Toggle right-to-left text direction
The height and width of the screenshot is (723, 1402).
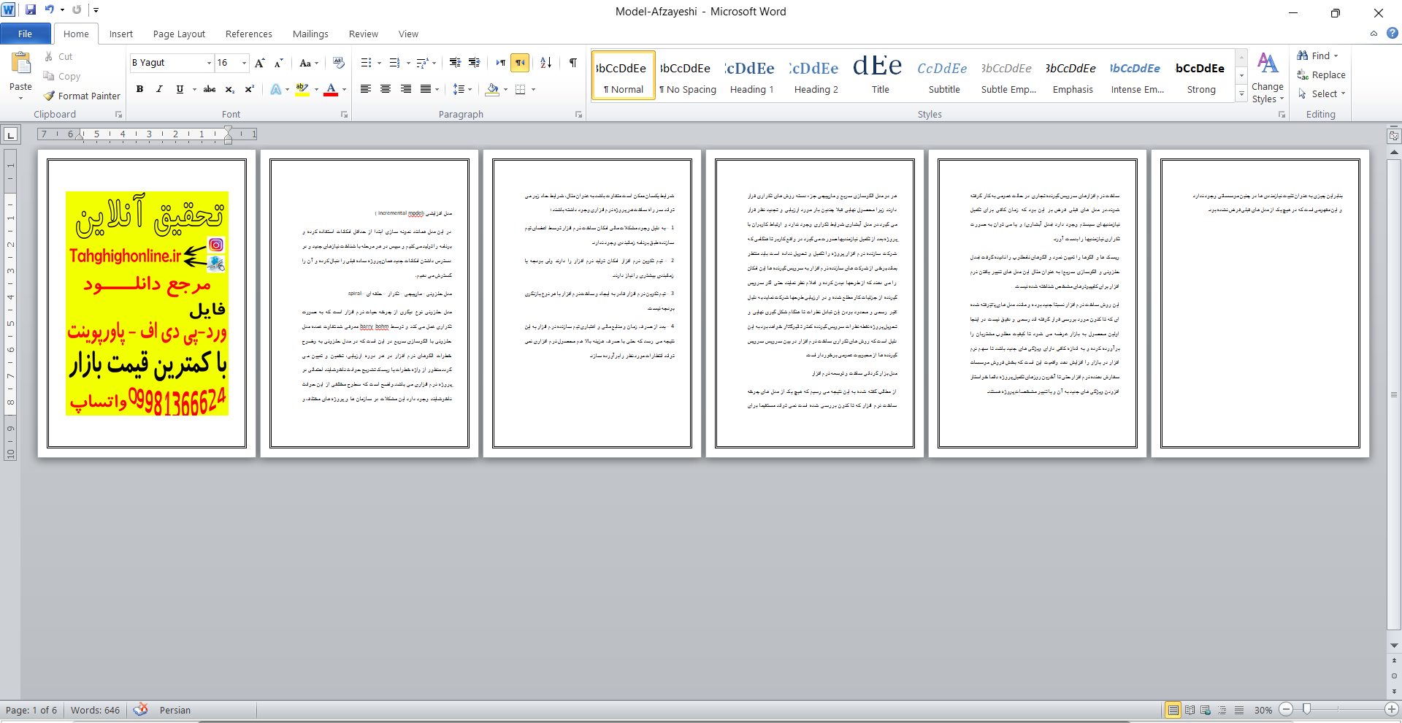(520, 63)
